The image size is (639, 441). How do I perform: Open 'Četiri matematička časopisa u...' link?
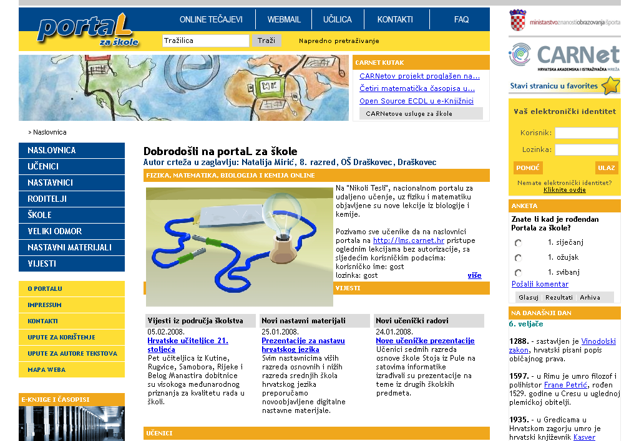pos(417,88)
